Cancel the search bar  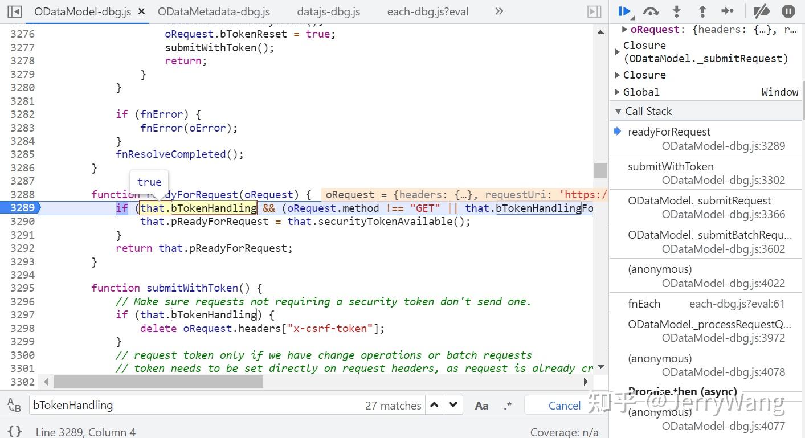tap(565, 406)
